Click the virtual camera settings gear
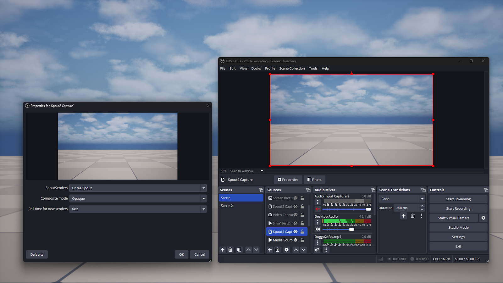Viewport: 503px width, 283px height. point(483,218)
